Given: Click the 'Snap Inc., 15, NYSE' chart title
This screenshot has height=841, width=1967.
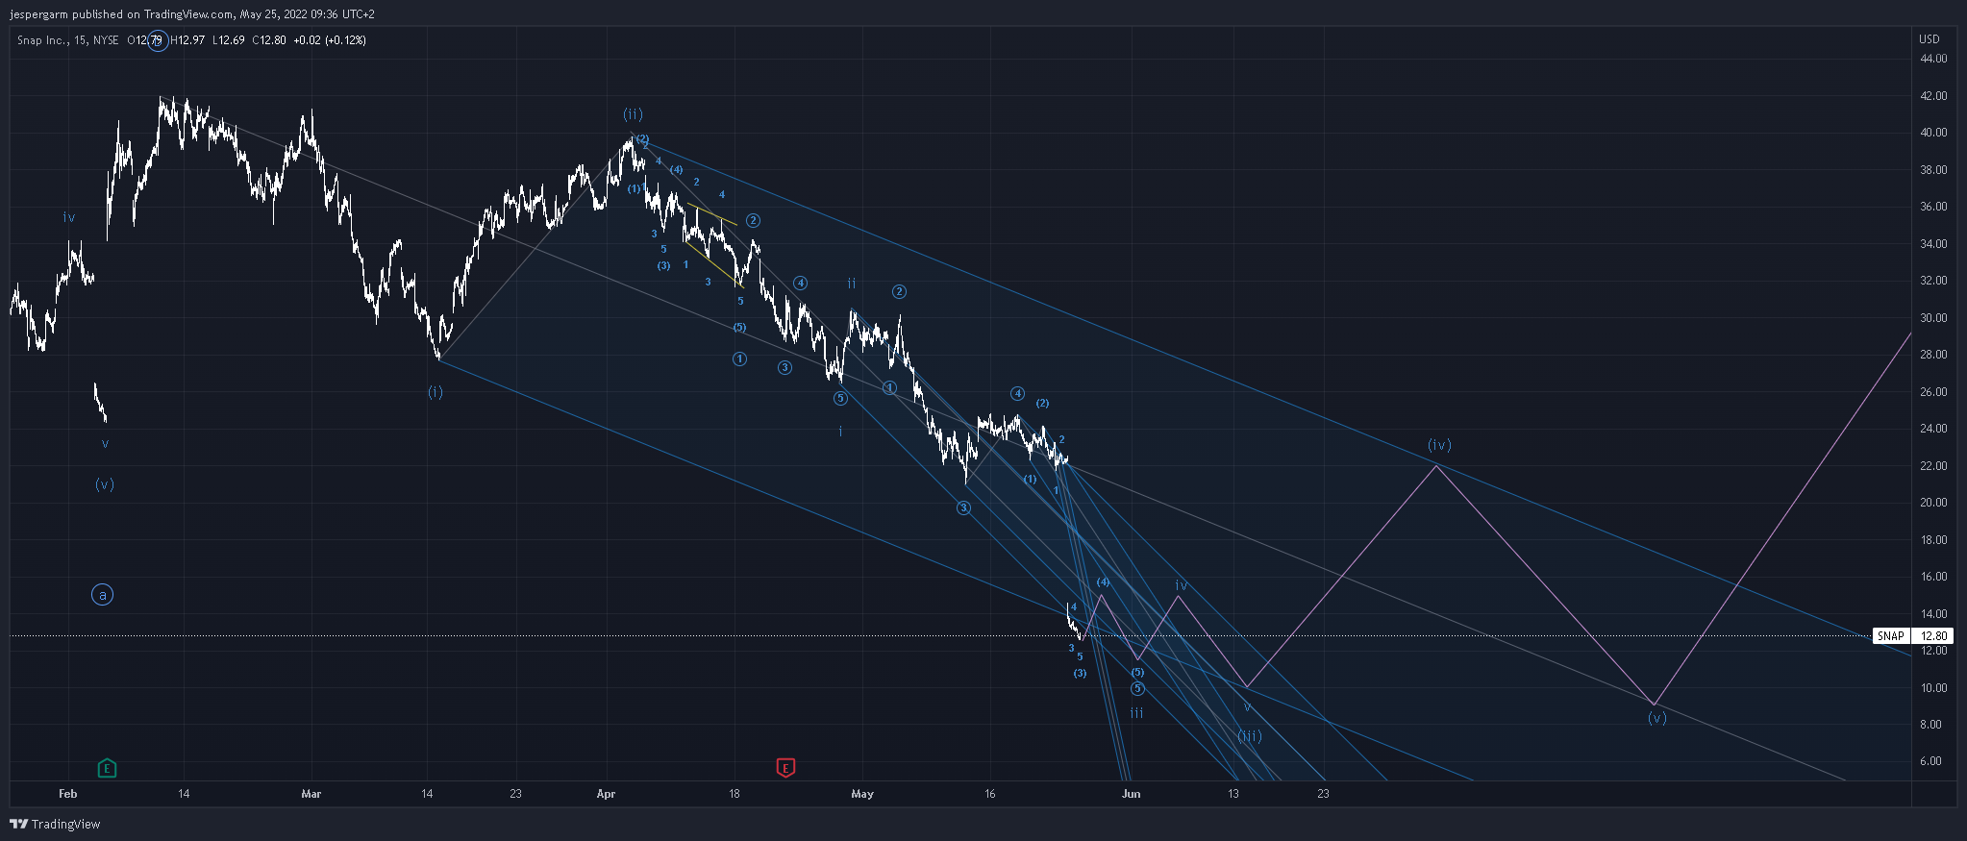Looking at the screenshot, I should 67,40.
